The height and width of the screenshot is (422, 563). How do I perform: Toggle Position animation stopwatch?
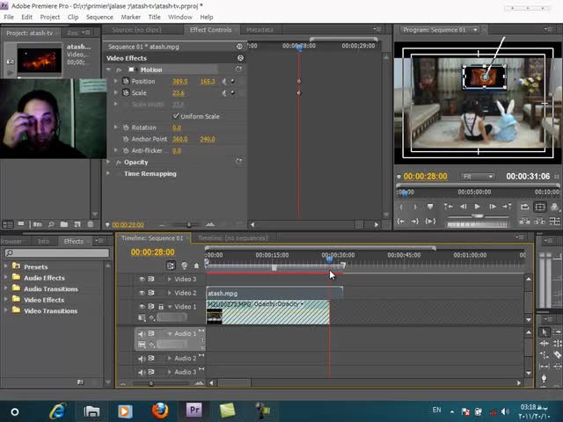pyautogui.click(x=126, y=82)
